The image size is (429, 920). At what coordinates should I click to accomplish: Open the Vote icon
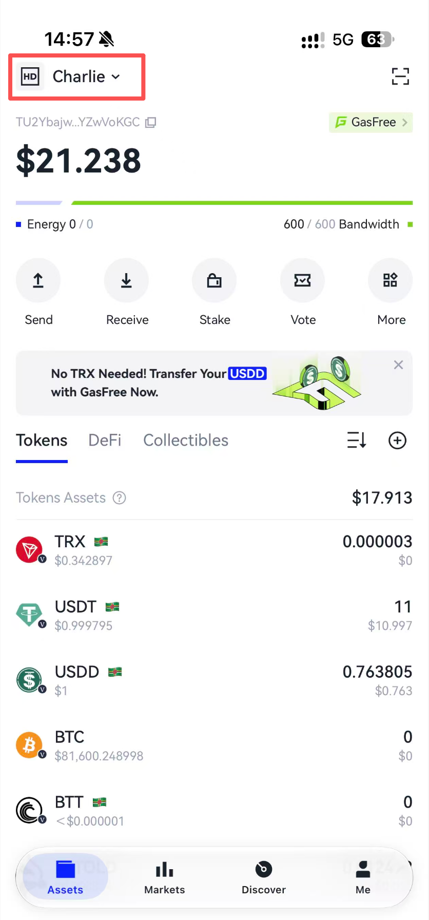[x=303, y=280]
